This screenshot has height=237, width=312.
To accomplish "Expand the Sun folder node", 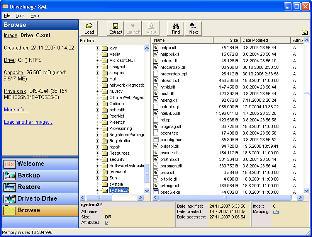I will (x=97, y=178).
